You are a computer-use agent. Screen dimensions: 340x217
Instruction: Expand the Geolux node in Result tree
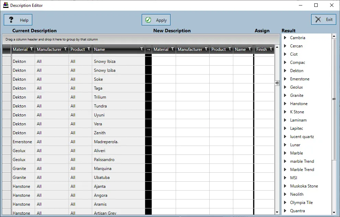285,87
